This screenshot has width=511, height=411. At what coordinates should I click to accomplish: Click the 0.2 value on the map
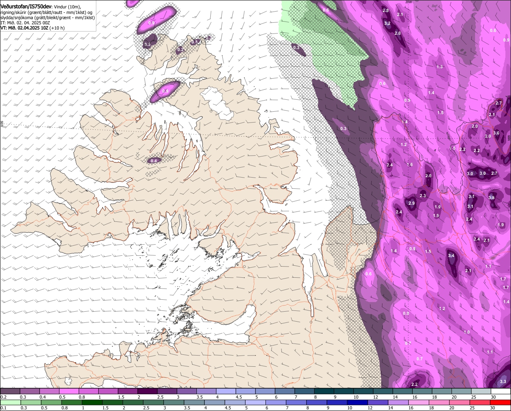click(x=180, y=50)
